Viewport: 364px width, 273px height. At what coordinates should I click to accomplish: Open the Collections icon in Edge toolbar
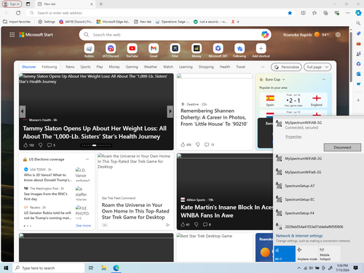(325, 13)
